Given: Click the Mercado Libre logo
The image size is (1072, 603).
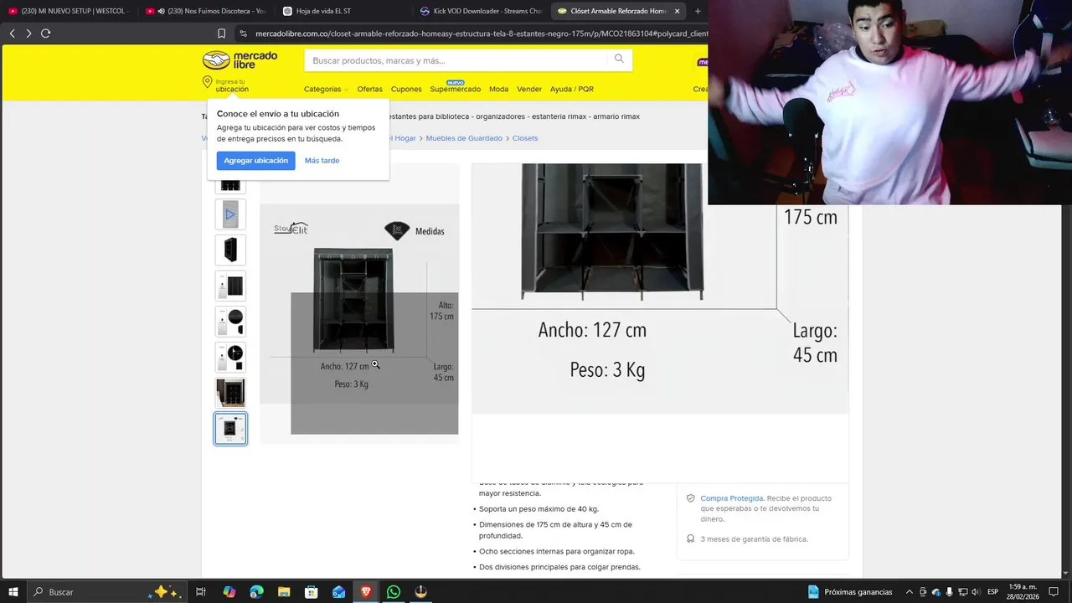Looking at the screenshot, I should [x=240, y=60].
